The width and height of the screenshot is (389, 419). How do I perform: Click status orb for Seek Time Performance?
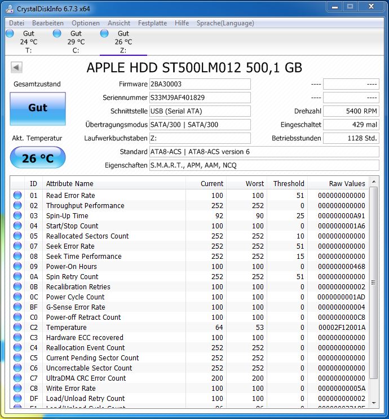point(17,256)
